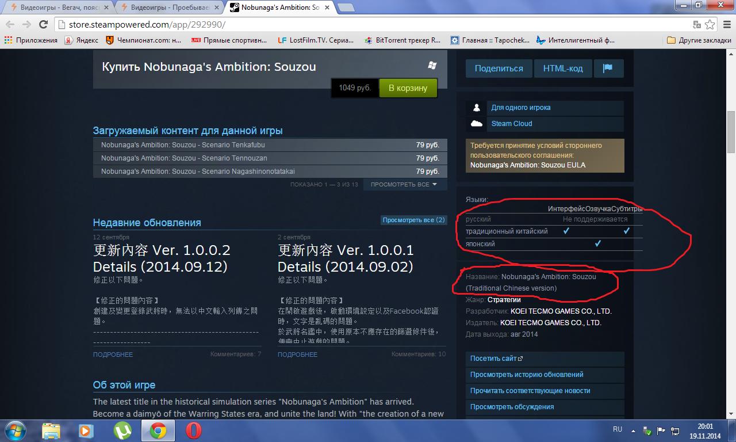
Task: Click the browser forward arrow
Action: pyautogui.click(x=26, y=24)
